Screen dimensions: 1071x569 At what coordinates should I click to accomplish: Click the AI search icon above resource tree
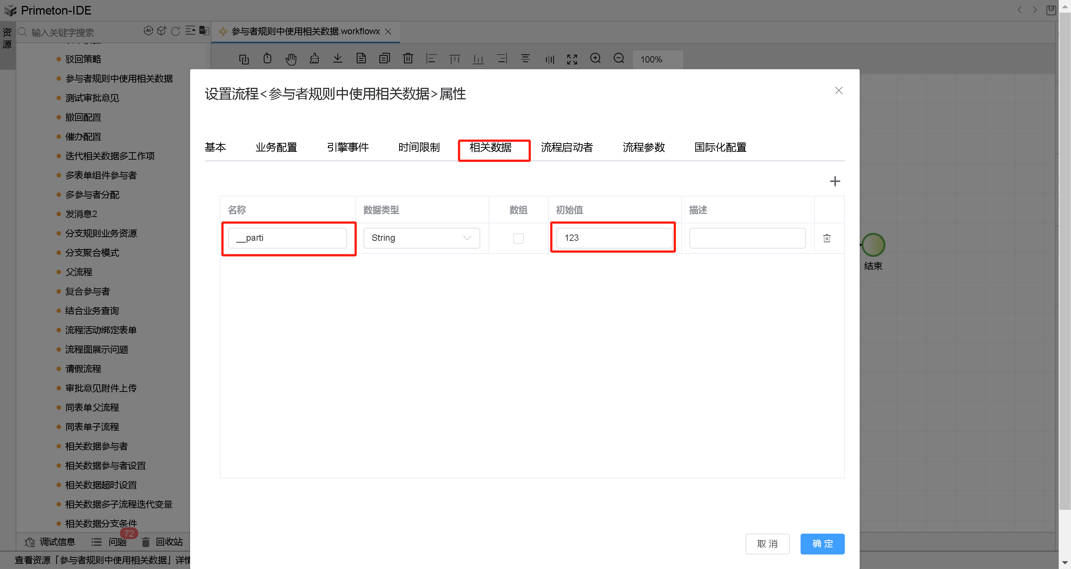tap(148, 31)
